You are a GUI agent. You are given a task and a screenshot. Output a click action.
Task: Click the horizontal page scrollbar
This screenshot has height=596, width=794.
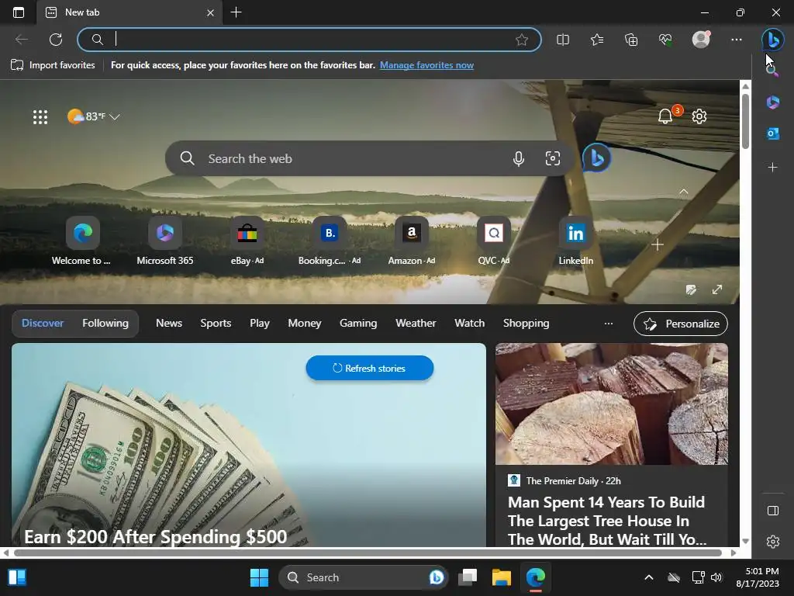[368, 553]
